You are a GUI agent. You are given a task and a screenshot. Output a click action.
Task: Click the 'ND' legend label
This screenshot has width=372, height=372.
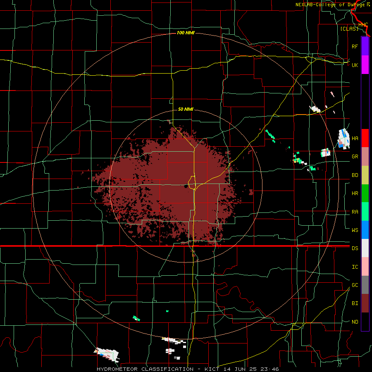coord(355,322)
